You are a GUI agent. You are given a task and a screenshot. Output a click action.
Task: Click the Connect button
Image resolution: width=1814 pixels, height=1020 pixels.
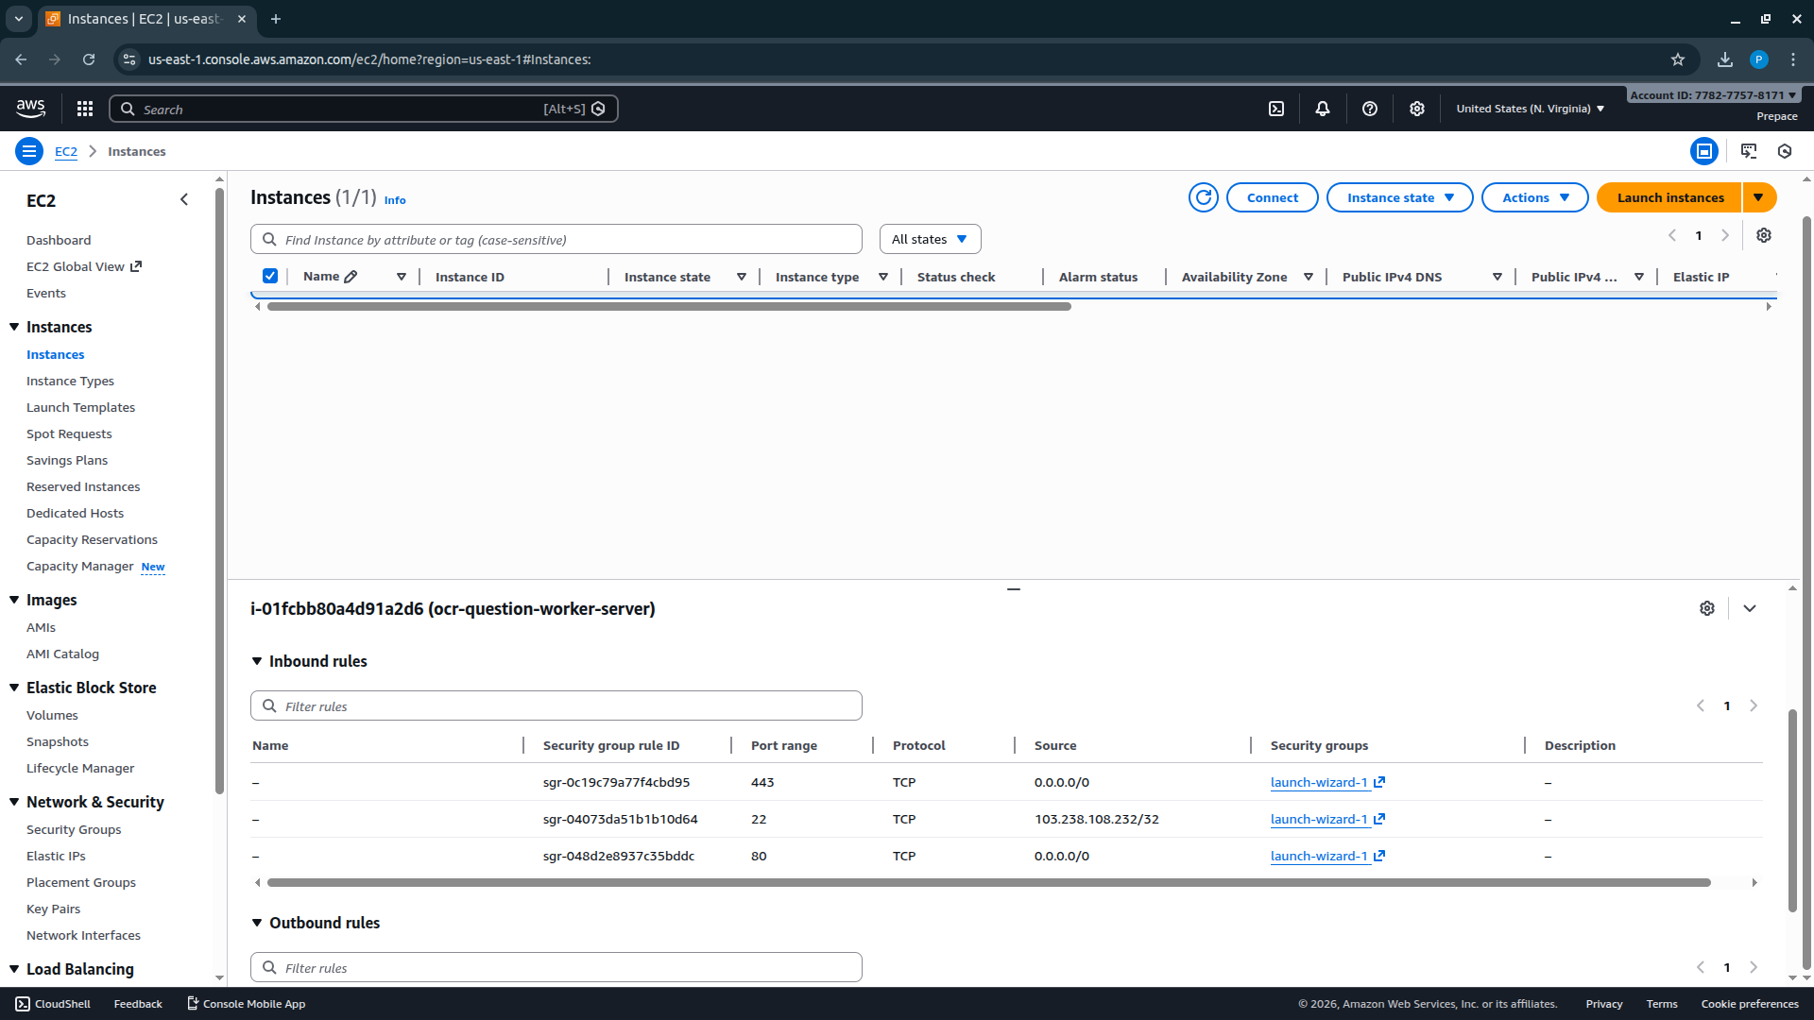(1272, 197)
